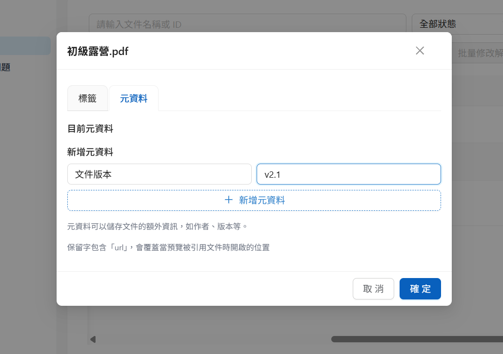Cancel the dialog with 取消
Image resolution: width=503 pixels, height=354 pixels.
pos(373,289)
